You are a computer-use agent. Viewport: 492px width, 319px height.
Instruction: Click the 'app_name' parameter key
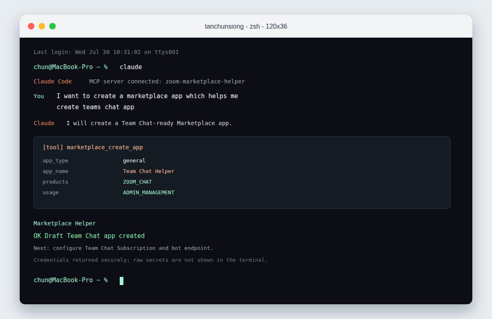tap(55, 171)
